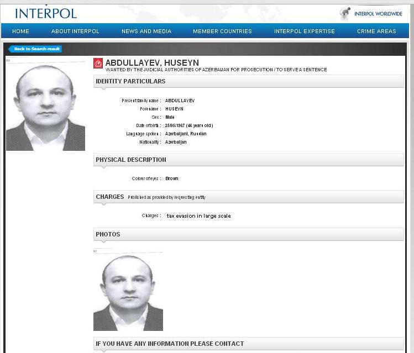Click the ABDULLAYEV, HUSEYN name heading
Viewport: 414px width, 353px height.
[x=152, y=63]
